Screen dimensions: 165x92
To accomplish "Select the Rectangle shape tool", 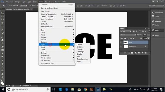I will 2,71.
